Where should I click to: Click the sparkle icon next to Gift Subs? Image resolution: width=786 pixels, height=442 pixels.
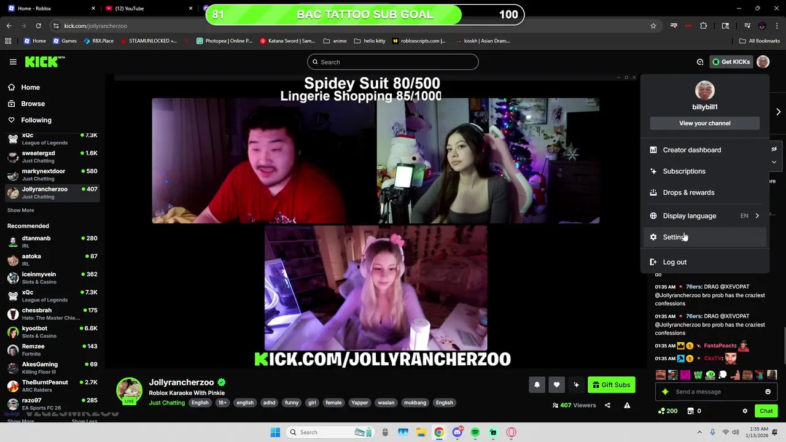click(x=576, y=385)
